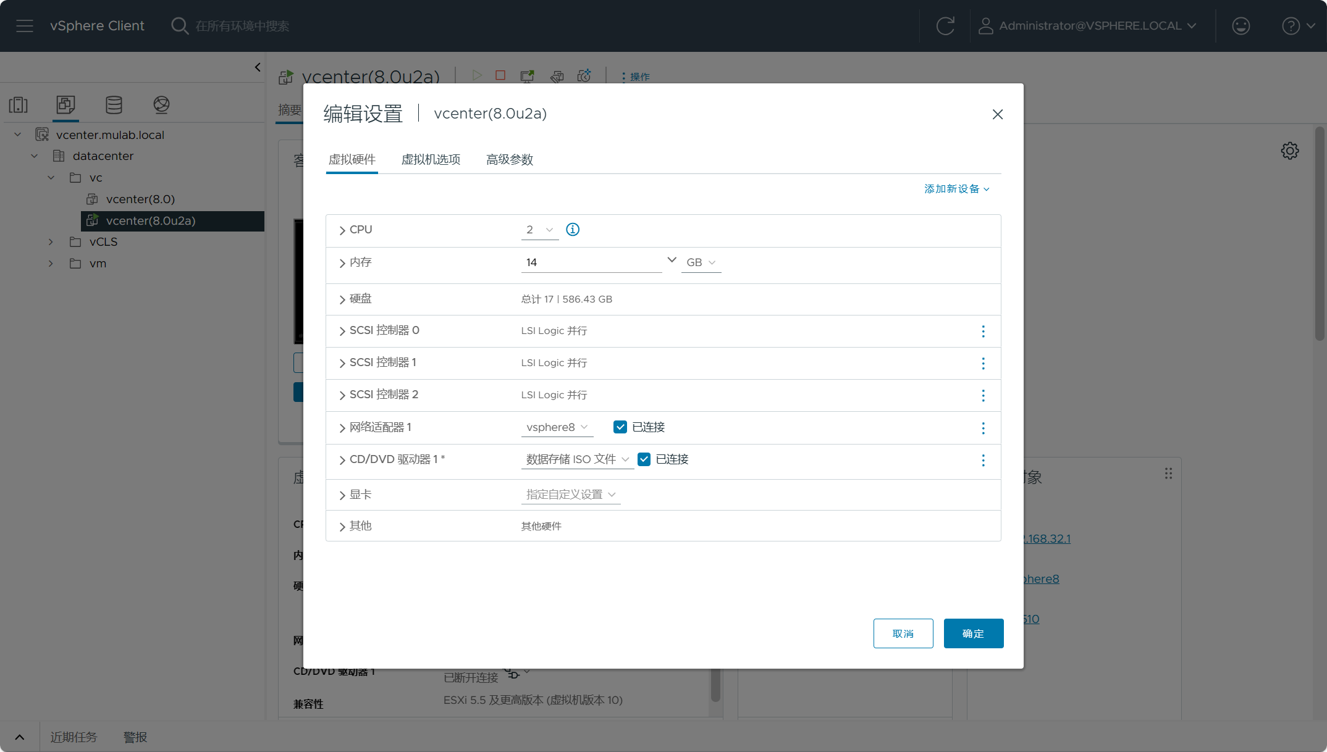
Task: Click the power on play icon
Action: click(x=477, y=75)
